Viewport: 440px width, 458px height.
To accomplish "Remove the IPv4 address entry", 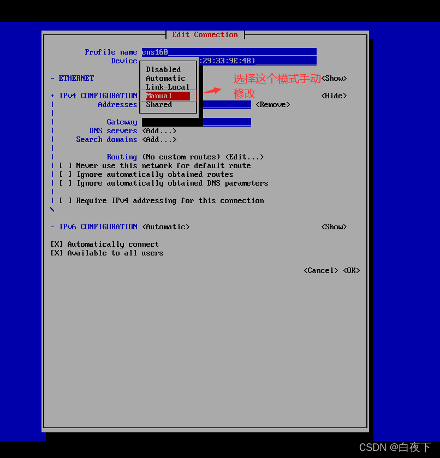I will pos(273,105).
